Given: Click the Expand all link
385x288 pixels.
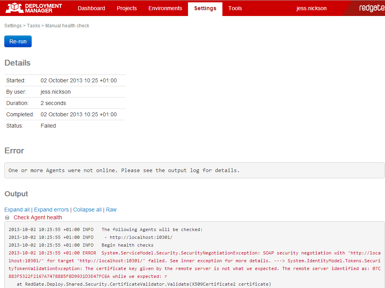Looking at the screenshot, I should coord(17,210).
